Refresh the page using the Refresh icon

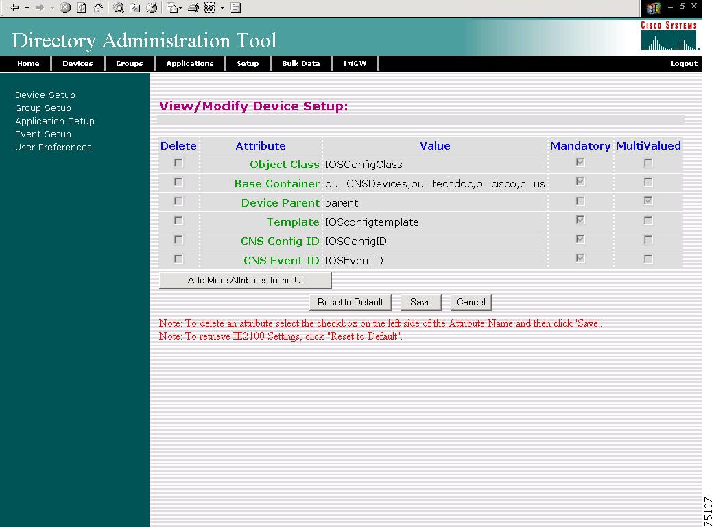click(82, 8)
